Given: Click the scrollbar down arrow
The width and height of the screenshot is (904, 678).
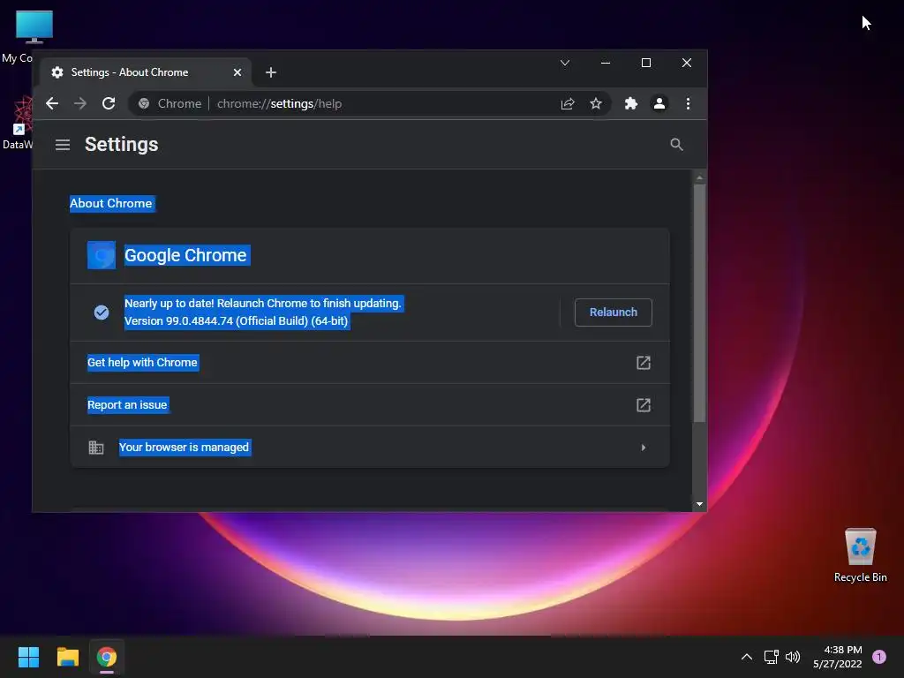Looking at the screenshot, I should tap(699, 504).
